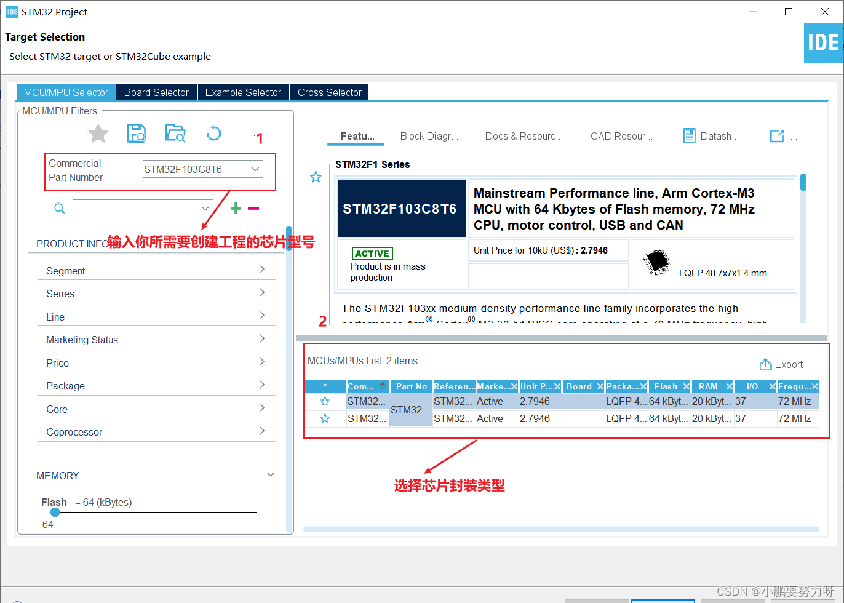Open the CAD Resources tab
The image size is (844, 603).
pos(621,136)
